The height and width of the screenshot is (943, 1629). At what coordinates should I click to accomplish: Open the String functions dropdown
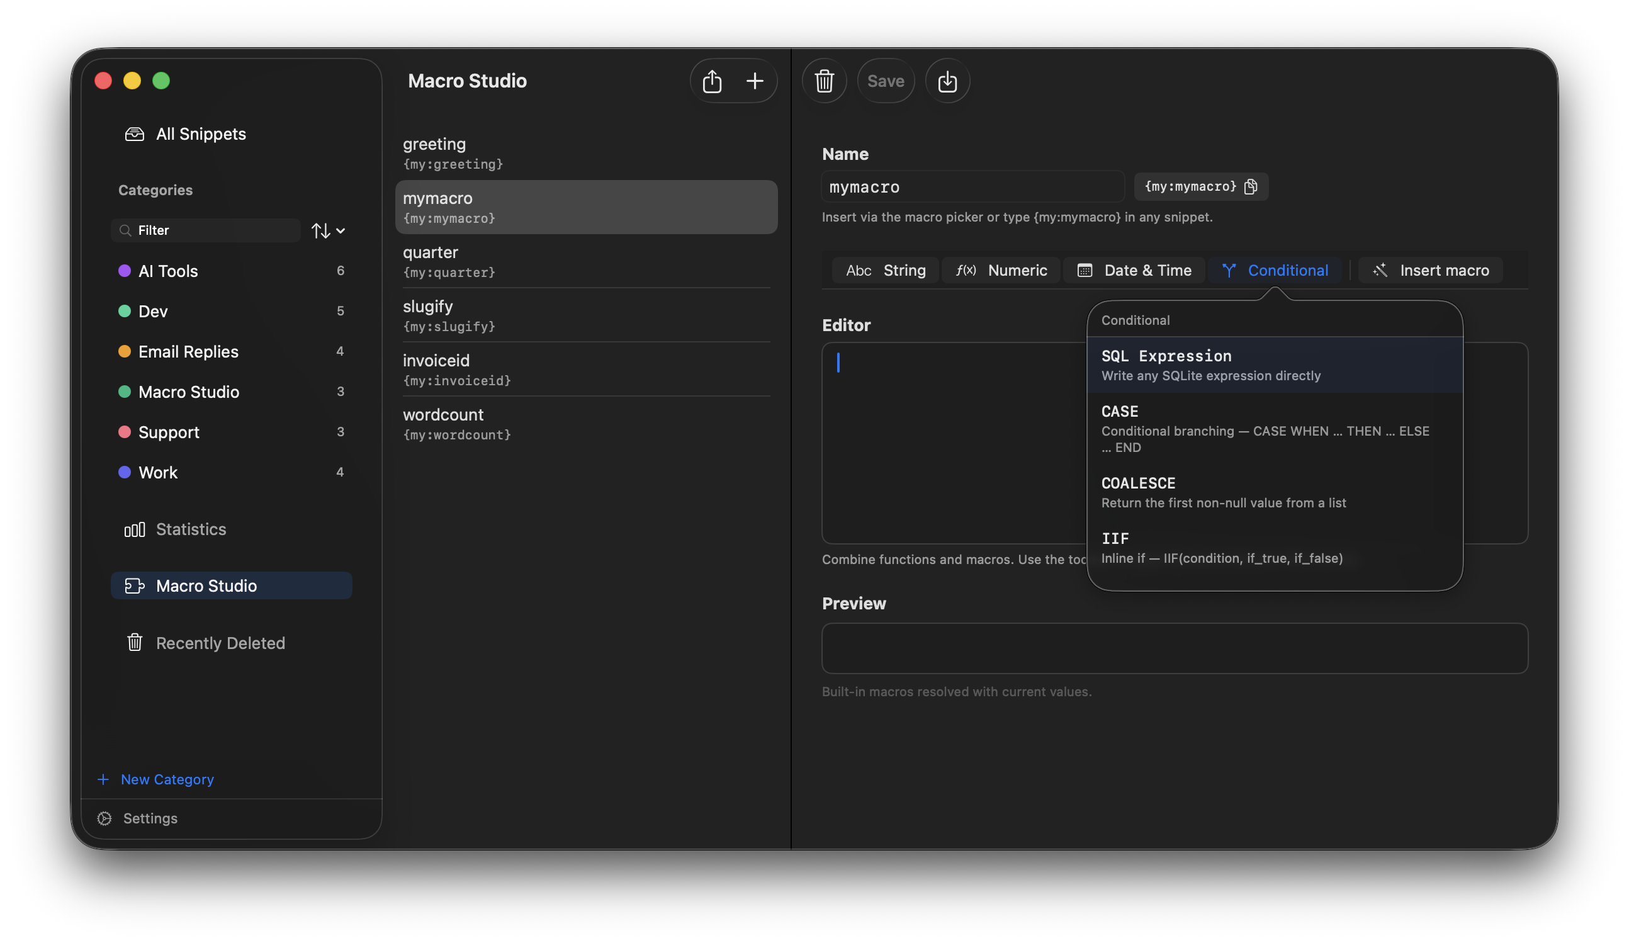[x=885, y=270]
